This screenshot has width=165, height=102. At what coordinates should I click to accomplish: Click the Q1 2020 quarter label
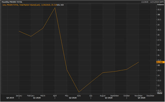point(37,98)
